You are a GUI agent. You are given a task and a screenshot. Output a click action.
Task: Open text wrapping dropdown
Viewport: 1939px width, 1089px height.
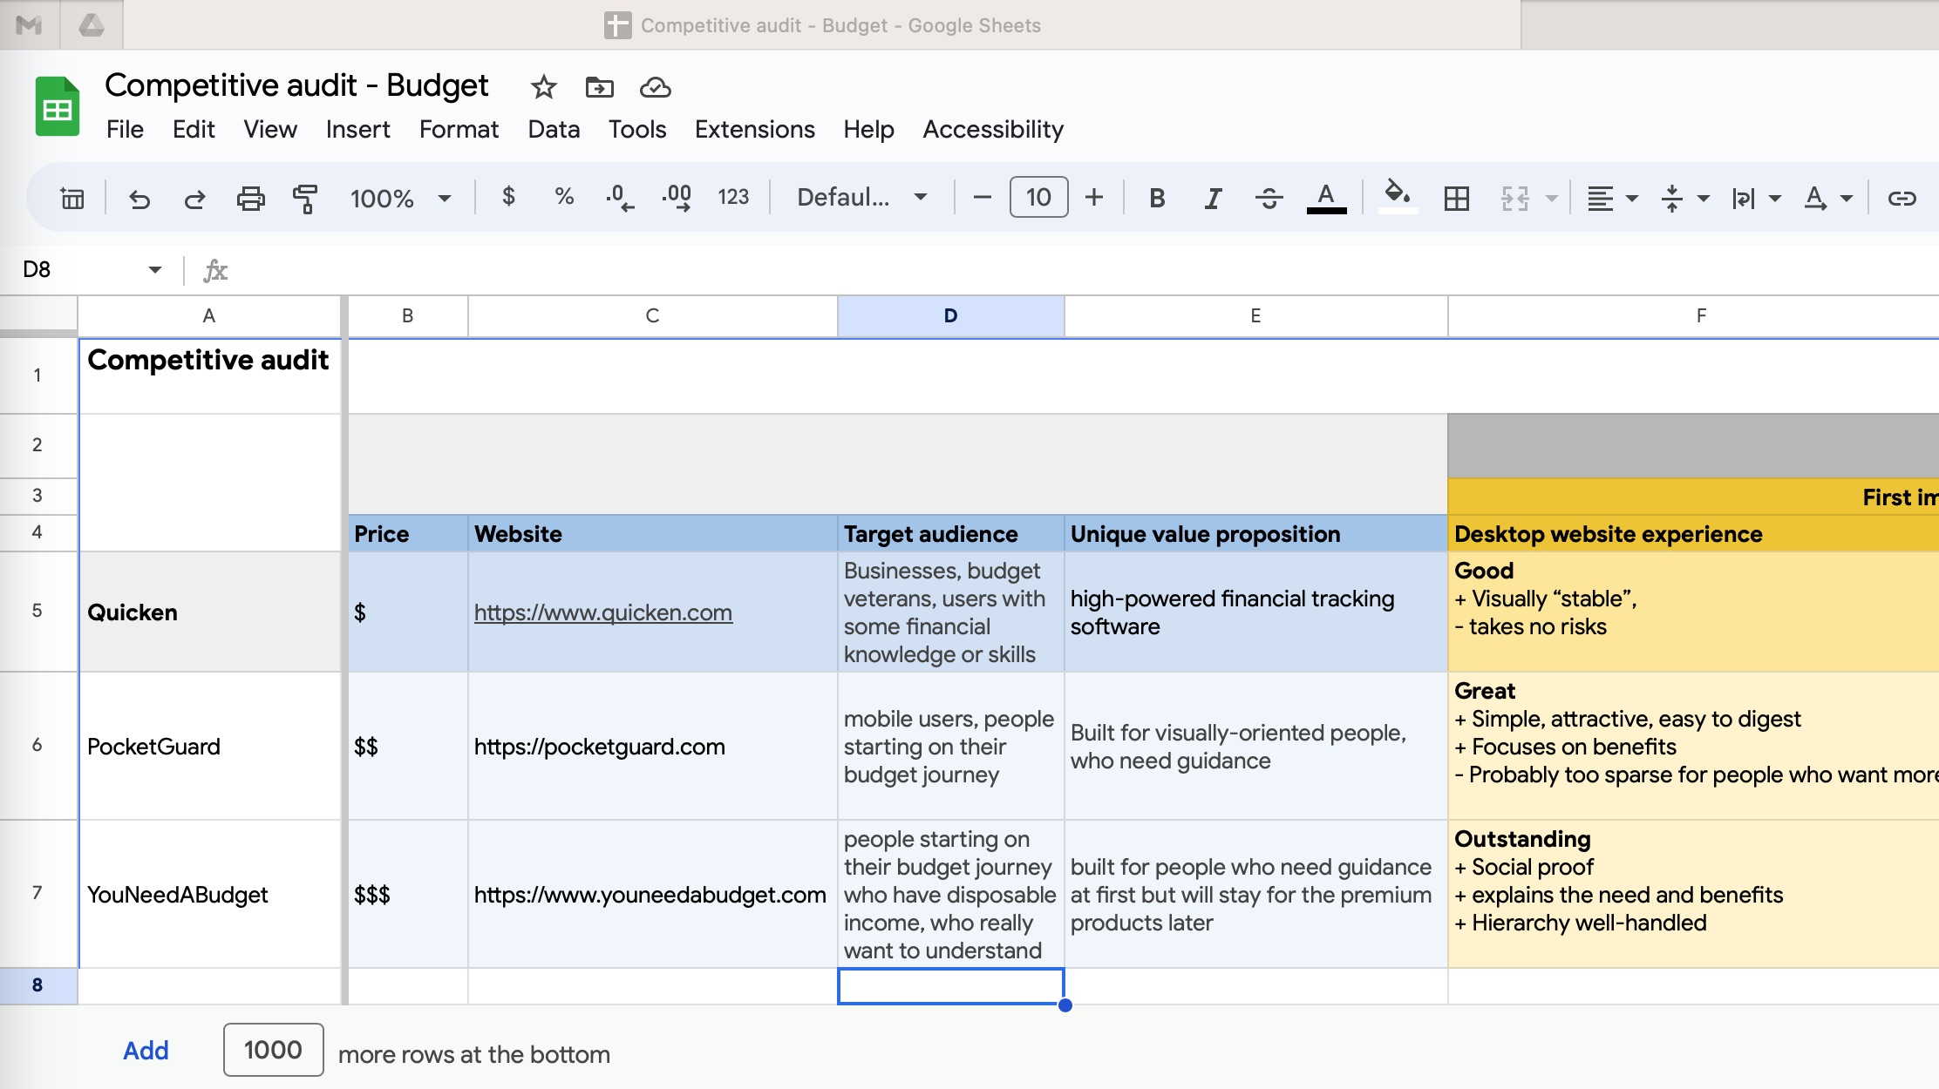tap(1756, 199)
